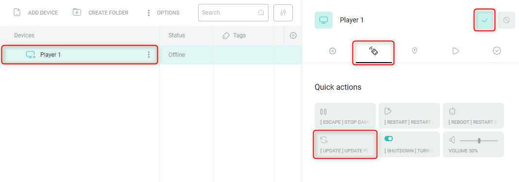Click the Escape stop campaign quick action
This screenshot has height=182, width=519.
[345, 116]
